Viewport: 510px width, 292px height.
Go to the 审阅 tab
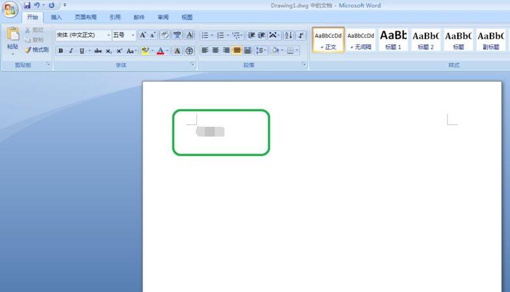pos(163,17)
